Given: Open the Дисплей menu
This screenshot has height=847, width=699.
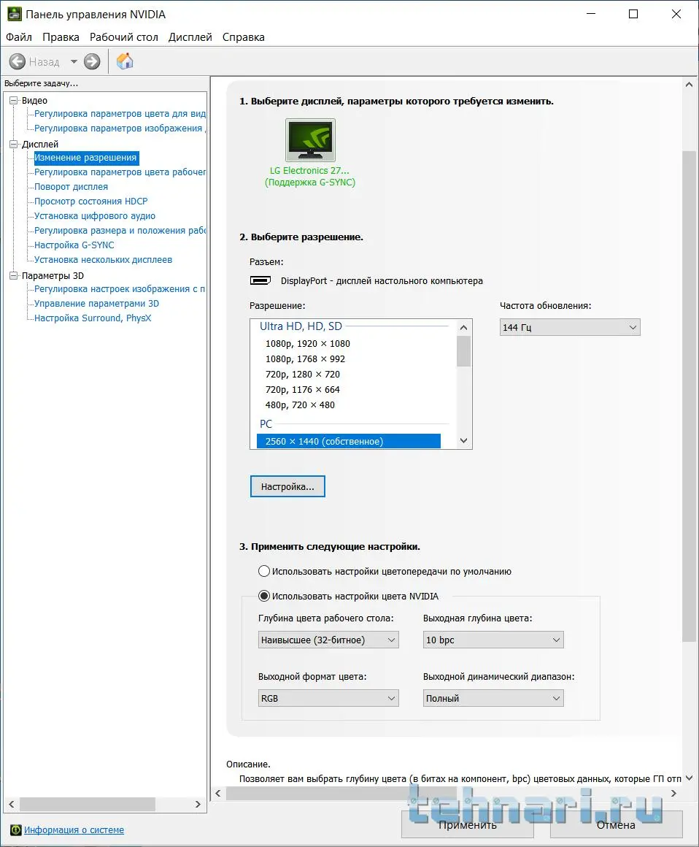Looking at the screenshot, I should (x=190, y=37).
